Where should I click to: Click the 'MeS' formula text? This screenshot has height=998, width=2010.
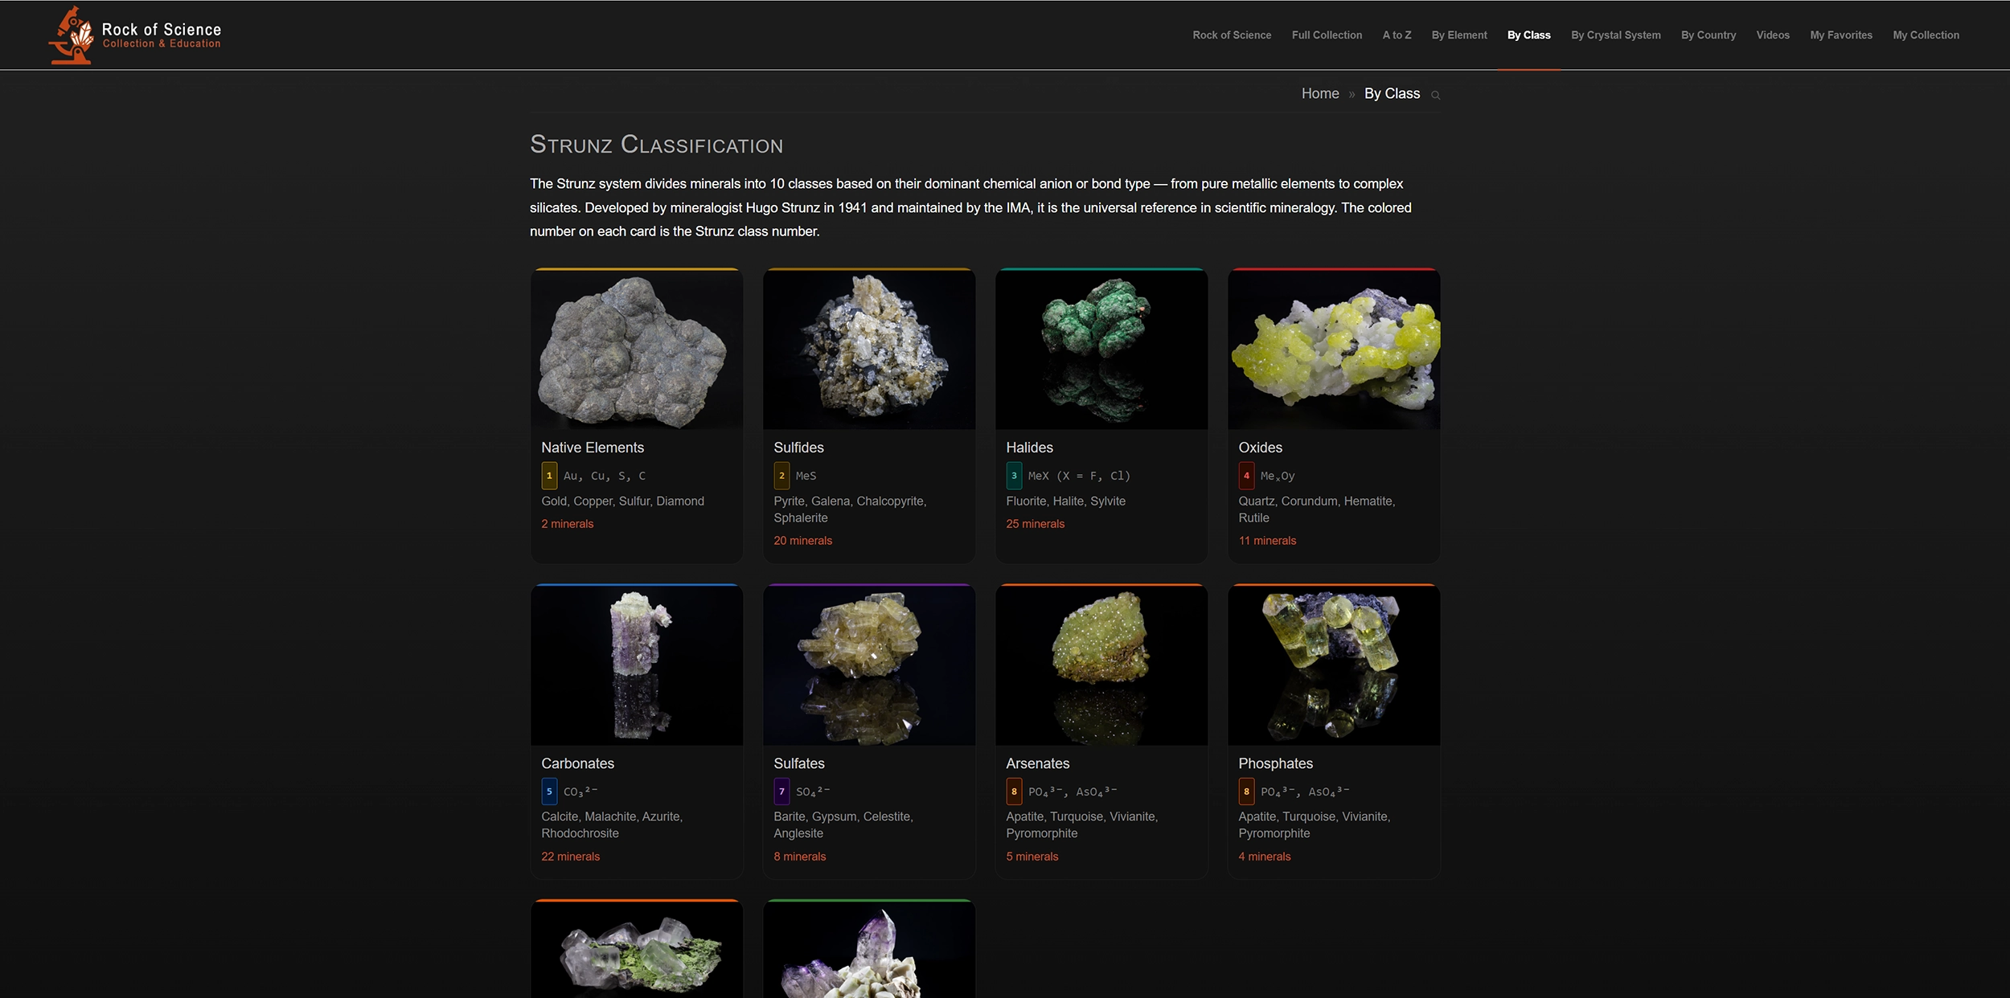(x=806, y=476)
